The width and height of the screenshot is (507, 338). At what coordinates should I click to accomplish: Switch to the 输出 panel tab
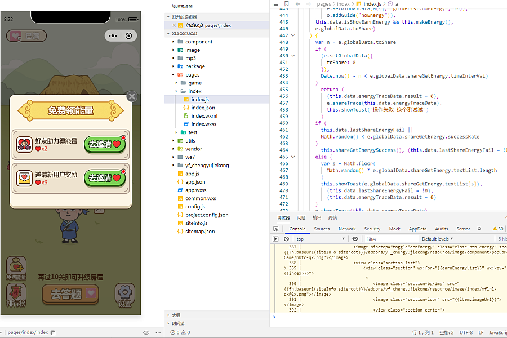coord(317,217)
